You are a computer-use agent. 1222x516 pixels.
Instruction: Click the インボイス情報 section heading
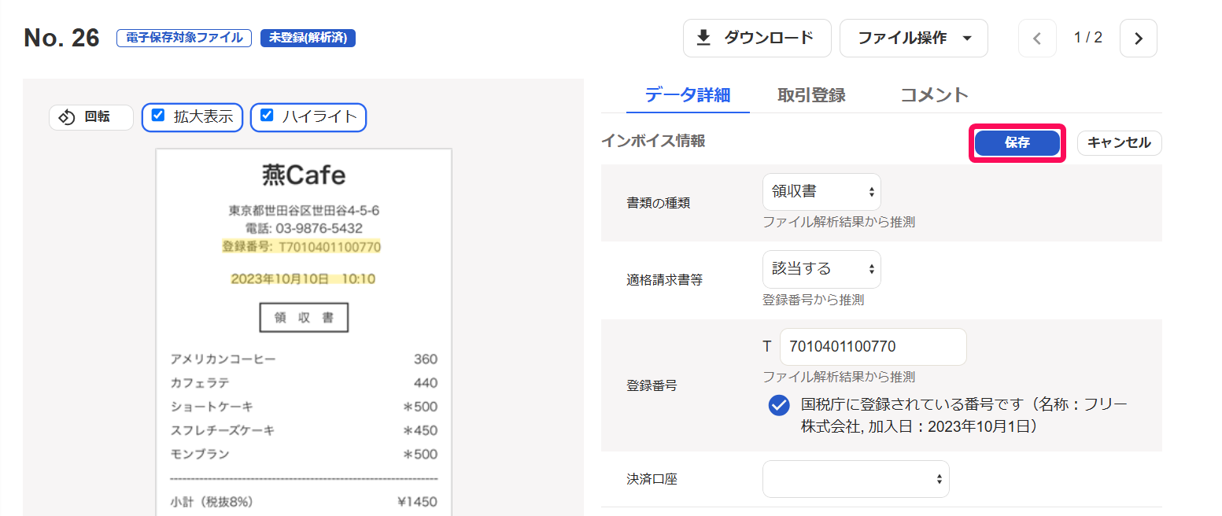click(x=653, y=141)
